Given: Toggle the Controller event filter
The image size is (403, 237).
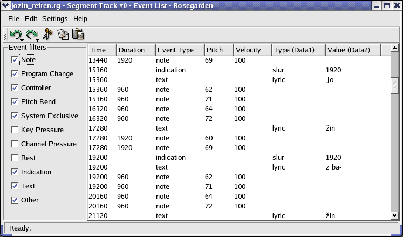Looking at the screenshot, I should point(15,88).
